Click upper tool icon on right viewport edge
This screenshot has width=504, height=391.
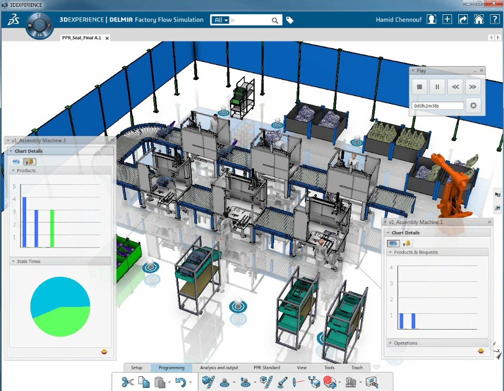click(x=498, y=194)
